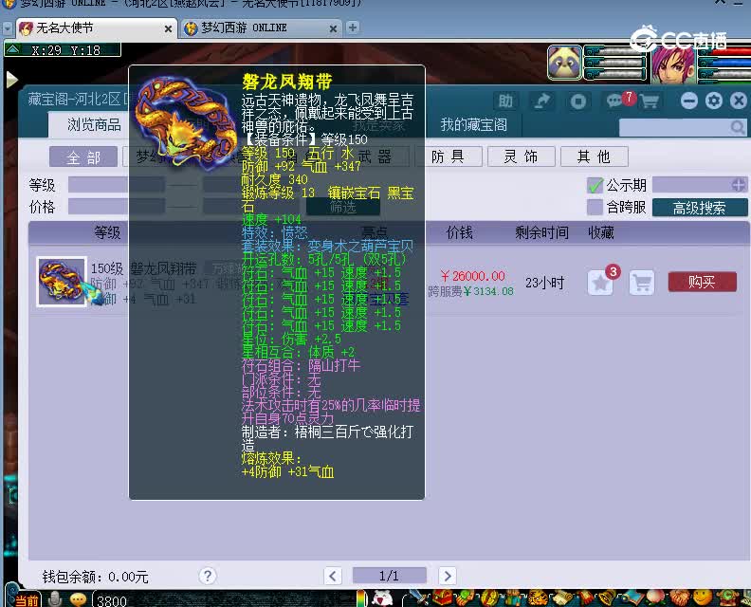Click the chat input showing 3800
The image size is (751, 607).
tap(225, 600)
